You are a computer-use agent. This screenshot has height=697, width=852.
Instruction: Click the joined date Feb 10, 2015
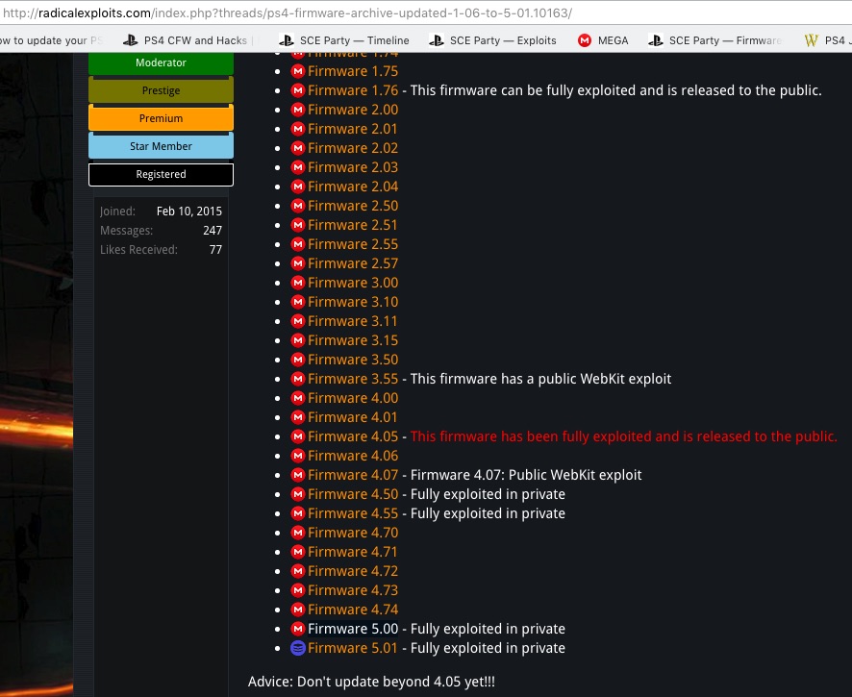point(189,212)
